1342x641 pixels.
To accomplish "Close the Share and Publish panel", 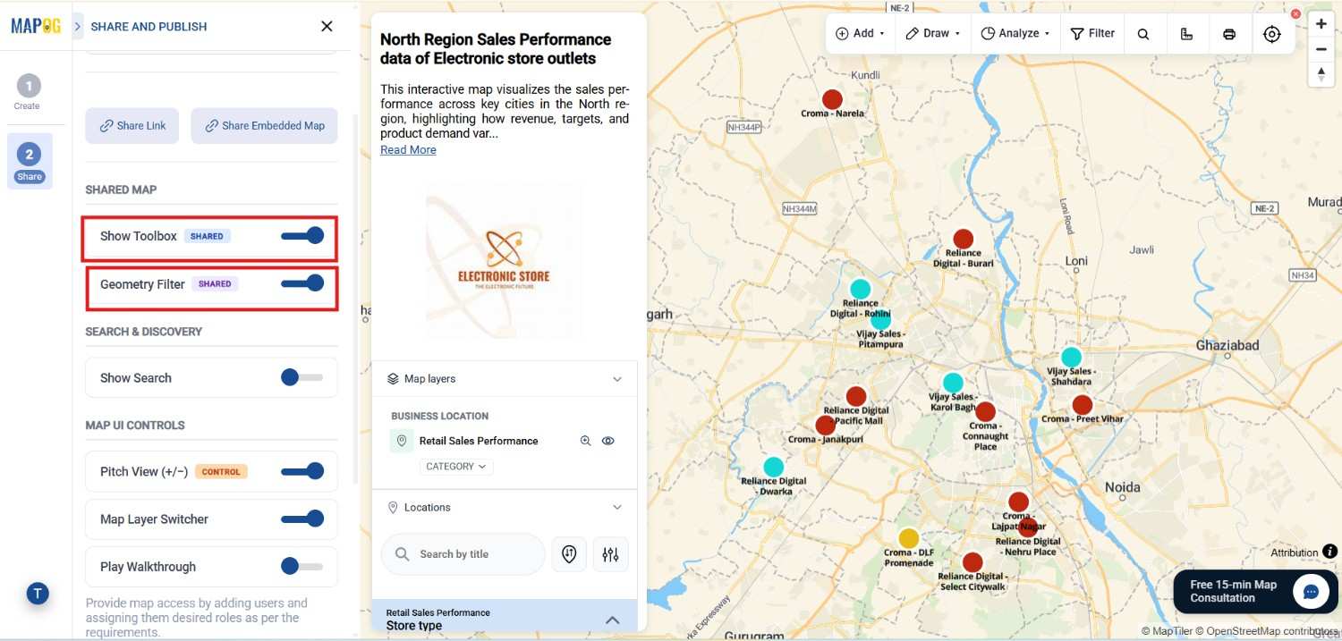I will click(x=327, y=27).
